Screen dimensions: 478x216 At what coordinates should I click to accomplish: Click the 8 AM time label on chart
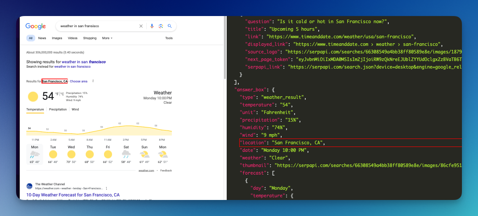pyautogui.click(x=90, y=140)
